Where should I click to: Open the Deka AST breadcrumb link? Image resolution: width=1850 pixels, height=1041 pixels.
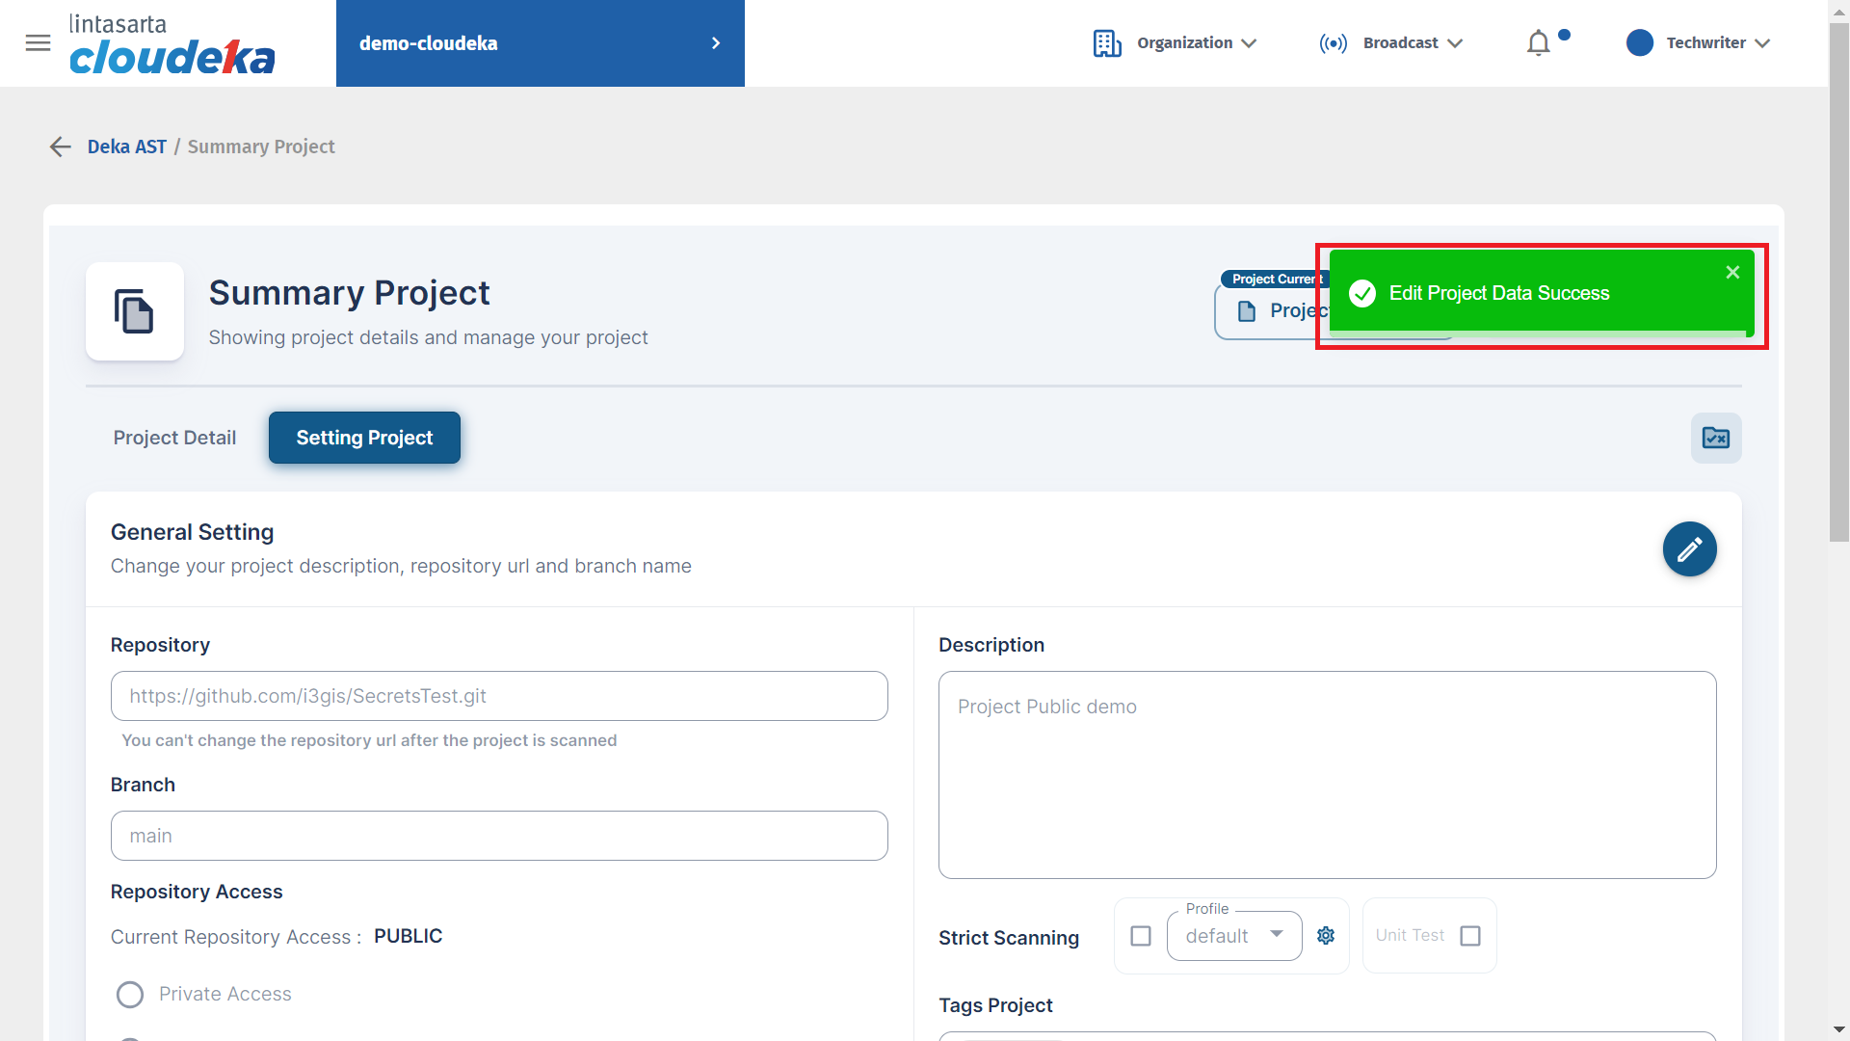point(127,147)
